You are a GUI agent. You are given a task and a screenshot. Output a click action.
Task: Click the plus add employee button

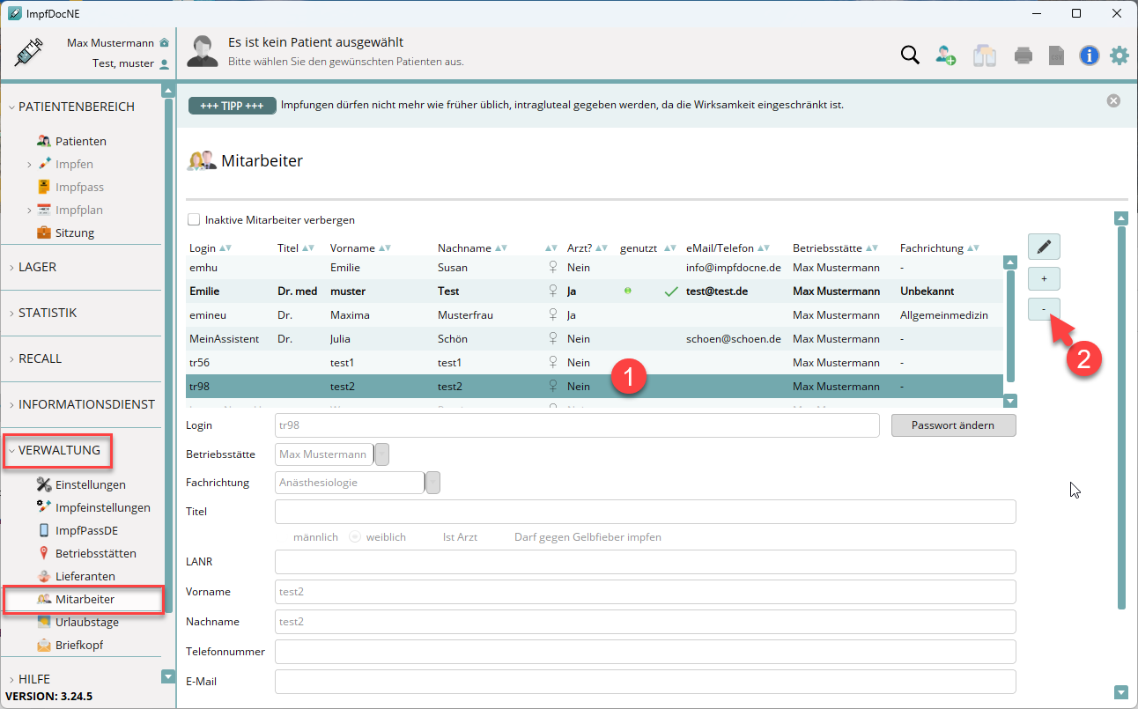click(1044, 278)
